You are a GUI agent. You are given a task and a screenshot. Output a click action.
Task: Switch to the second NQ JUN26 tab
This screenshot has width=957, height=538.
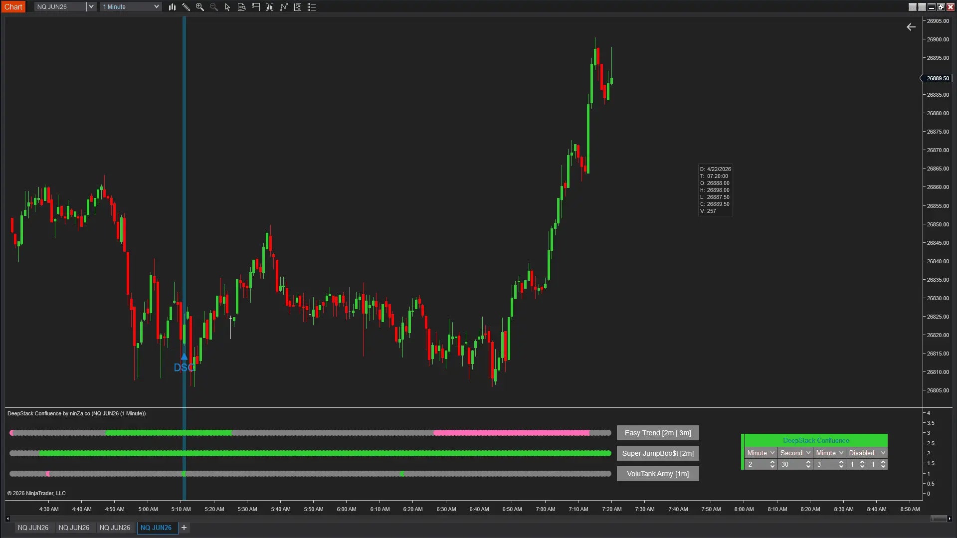point(74,528)
